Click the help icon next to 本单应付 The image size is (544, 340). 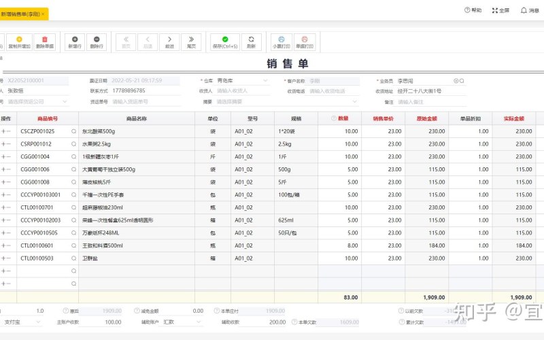216,311
